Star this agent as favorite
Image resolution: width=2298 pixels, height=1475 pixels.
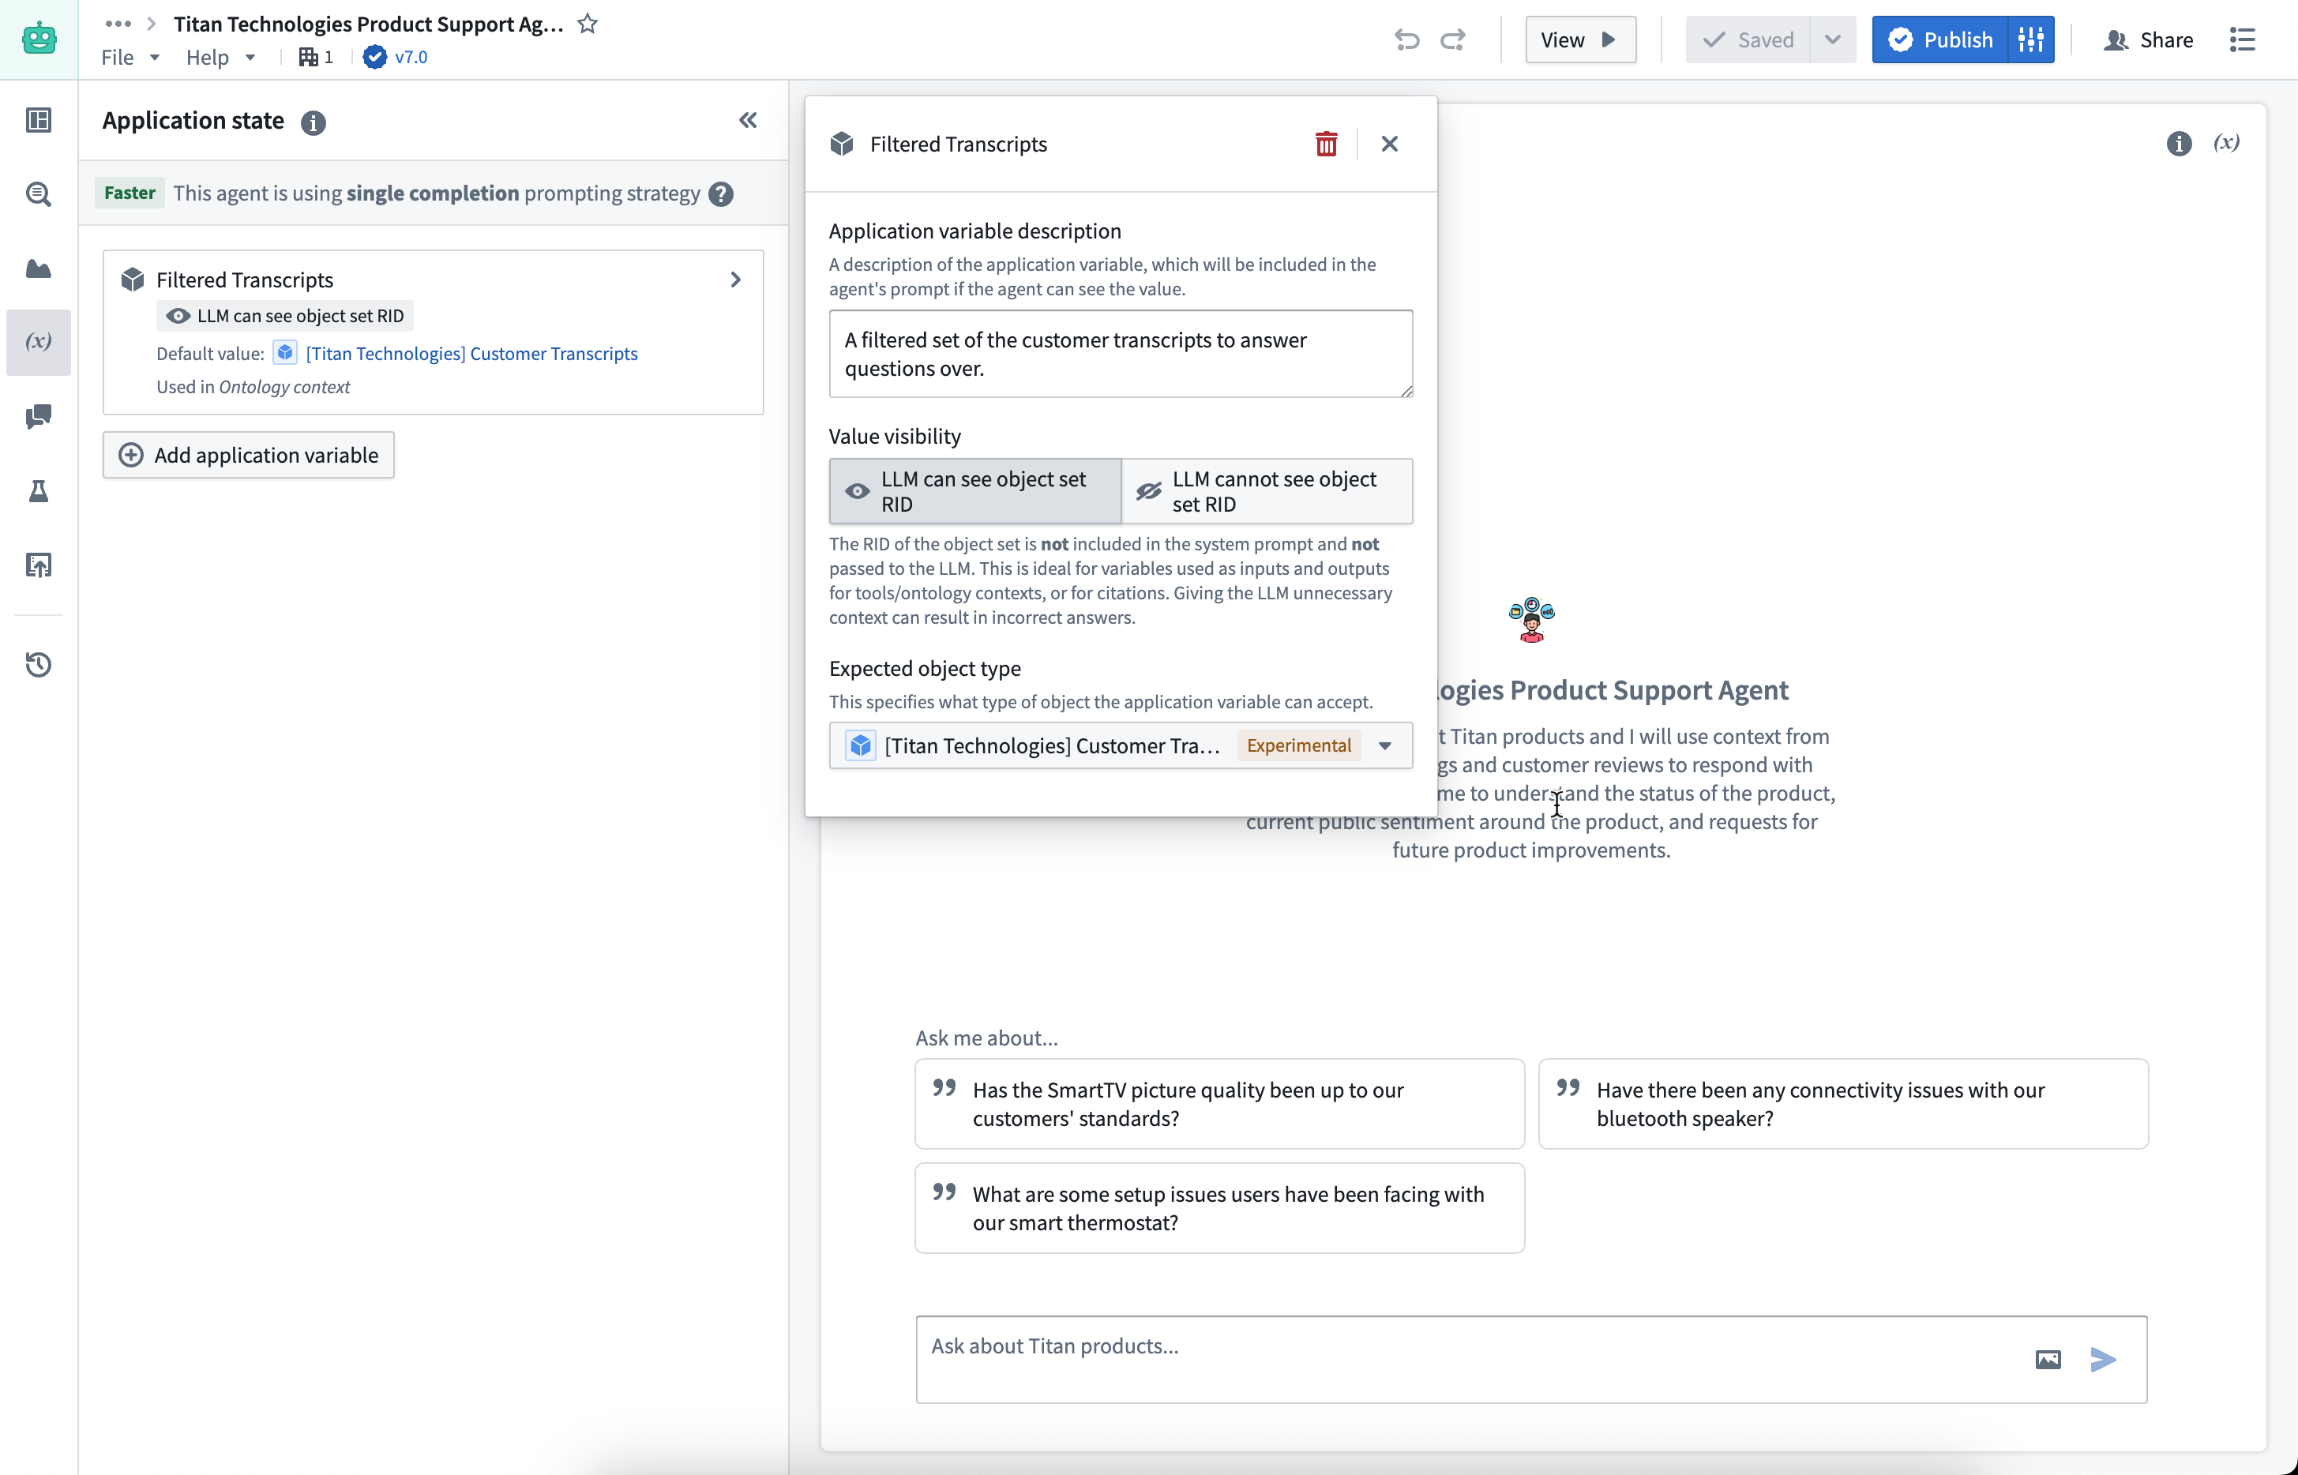click(x=588, y=24)
